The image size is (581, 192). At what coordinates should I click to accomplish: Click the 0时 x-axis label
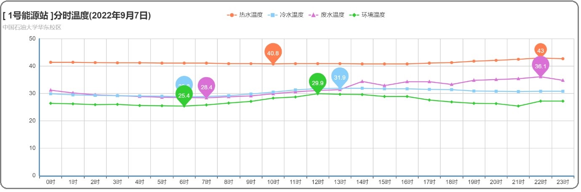pos(51,182)
